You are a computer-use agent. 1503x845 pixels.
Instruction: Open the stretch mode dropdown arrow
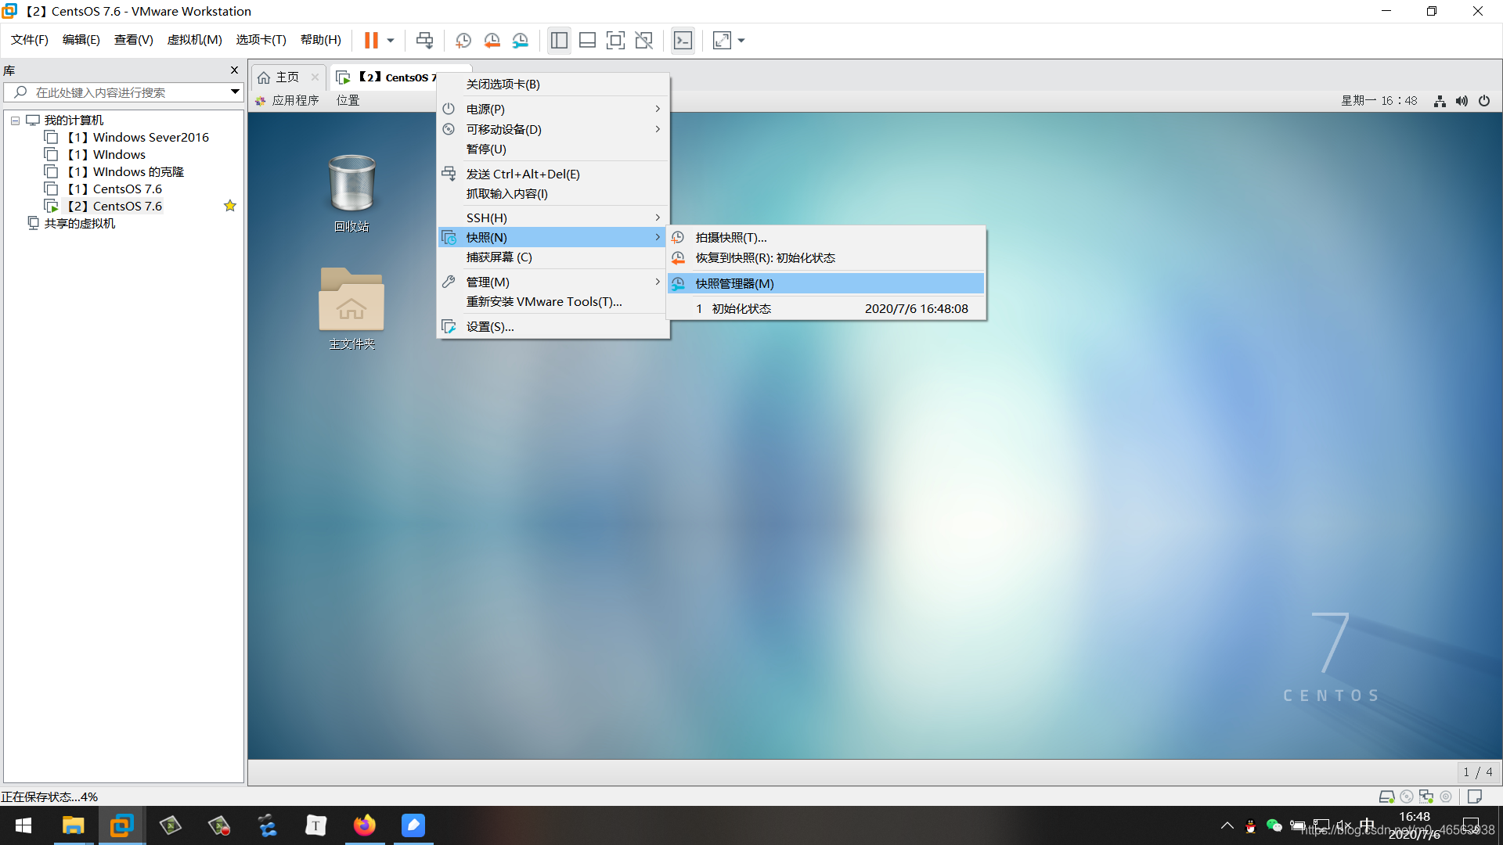coord(741,40)
